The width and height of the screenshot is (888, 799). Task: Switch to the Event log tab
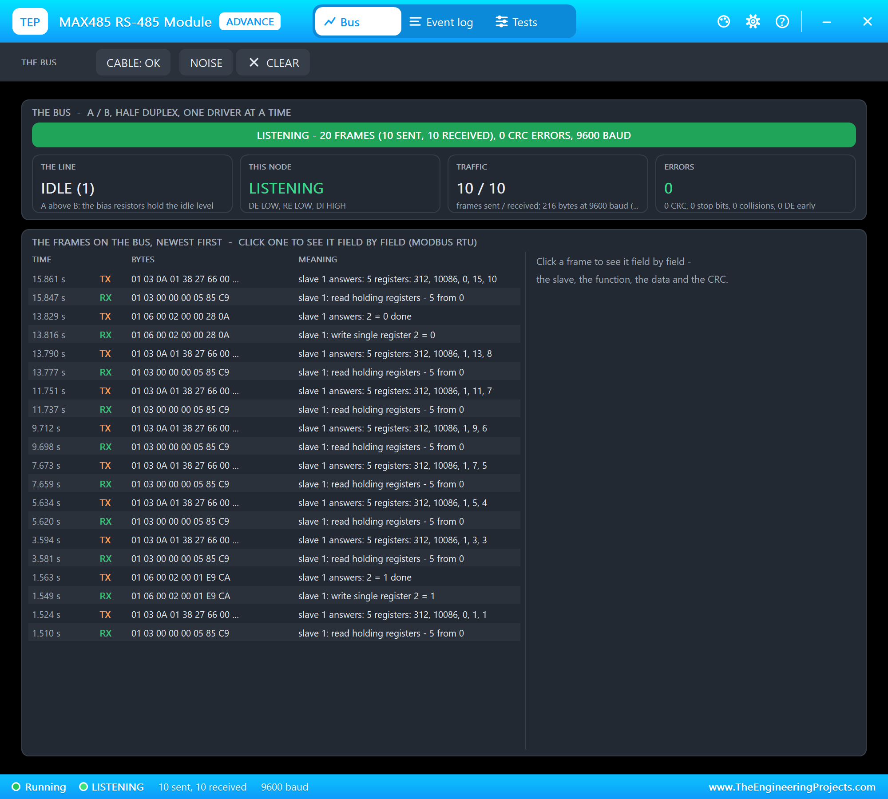point(442,21)
